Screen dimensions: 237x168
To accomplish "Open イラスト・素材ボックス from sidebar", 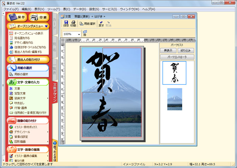I will coord(26,127).
